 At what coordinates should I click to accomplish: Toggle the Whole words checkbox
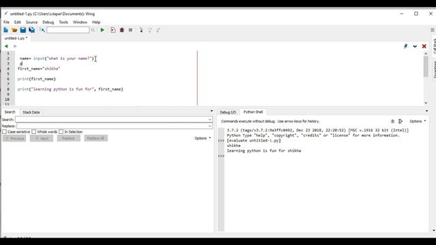(34, 131)
